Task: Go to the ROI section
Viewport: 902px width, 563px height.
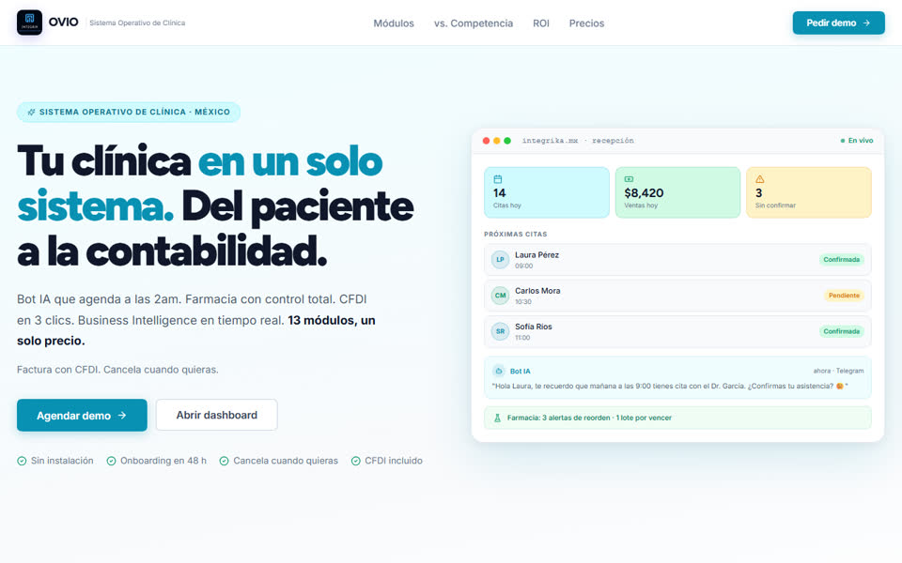Action: (541, 23)
